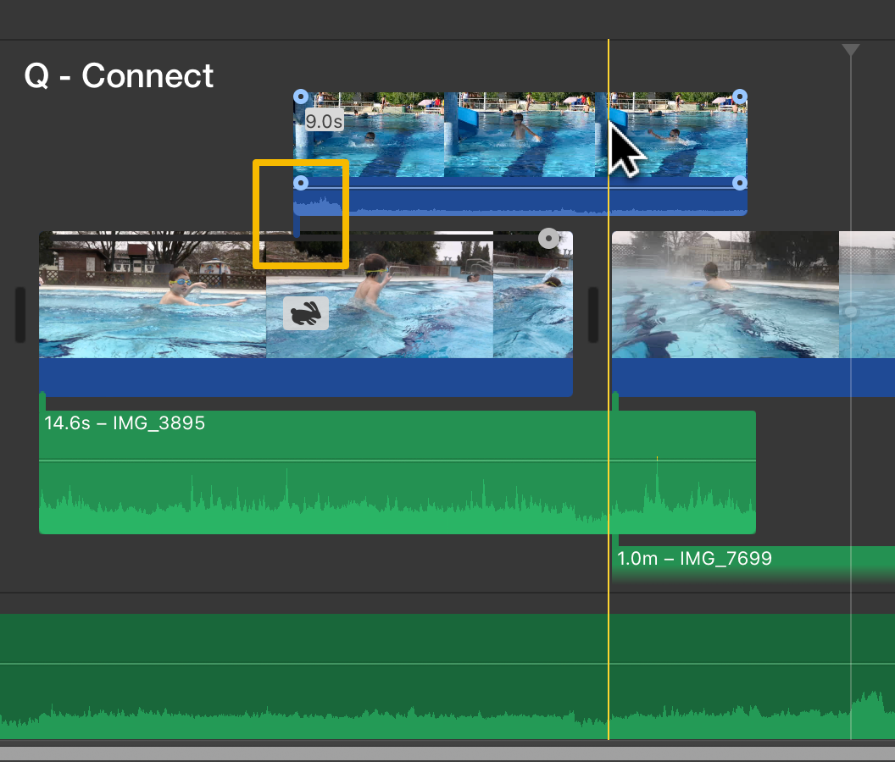Screen dimensions: 895x762
Task: Click the audio waveform of the connected 9.0s clip
Action: point(520,202)
